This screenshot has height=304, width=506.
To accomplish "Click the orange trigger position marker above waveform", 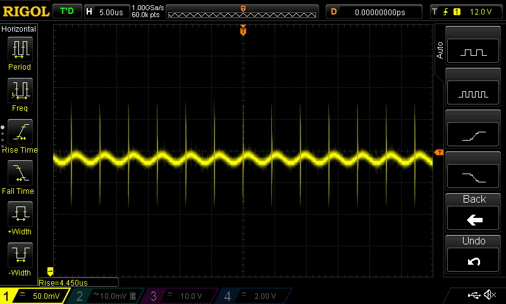I will click(x=243, y=30).
